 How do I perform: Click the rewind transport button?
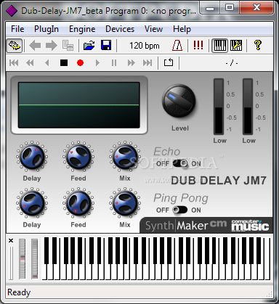tap(30, 63)
